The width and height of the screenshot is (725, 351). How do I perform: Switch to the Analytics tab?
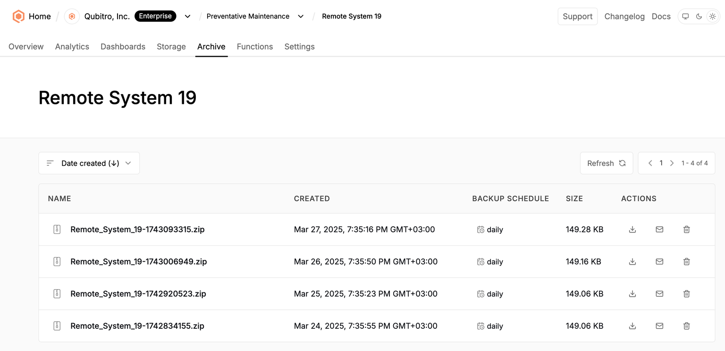[72, 47]
